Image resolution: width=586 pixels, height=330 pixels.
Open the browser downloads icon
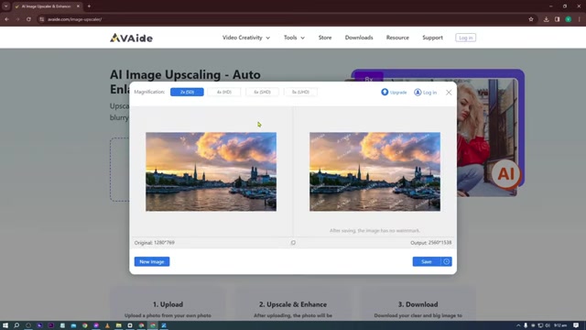(x=546, y=19)
